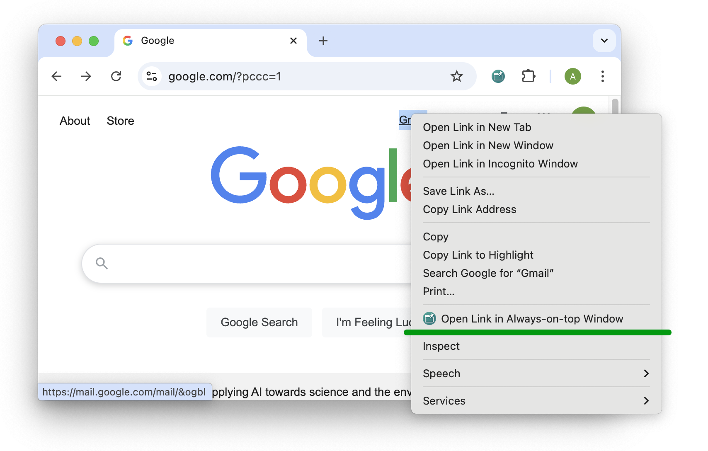Open the Chrome three-dot menu
The height and width of the screenshot is (451, 708).
(x=602, y=76)
